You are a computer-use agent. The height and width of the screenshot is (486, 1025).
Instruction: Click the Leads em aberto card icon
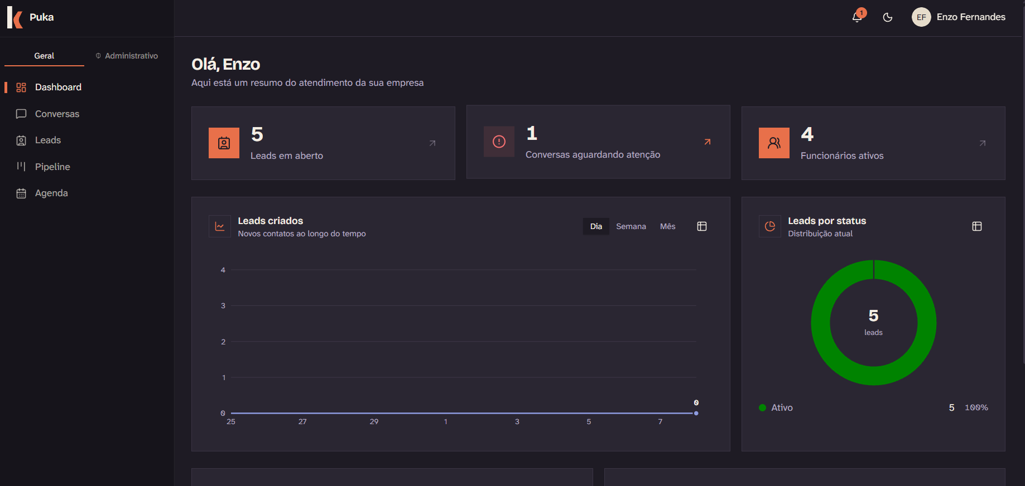tap(224, 143)
